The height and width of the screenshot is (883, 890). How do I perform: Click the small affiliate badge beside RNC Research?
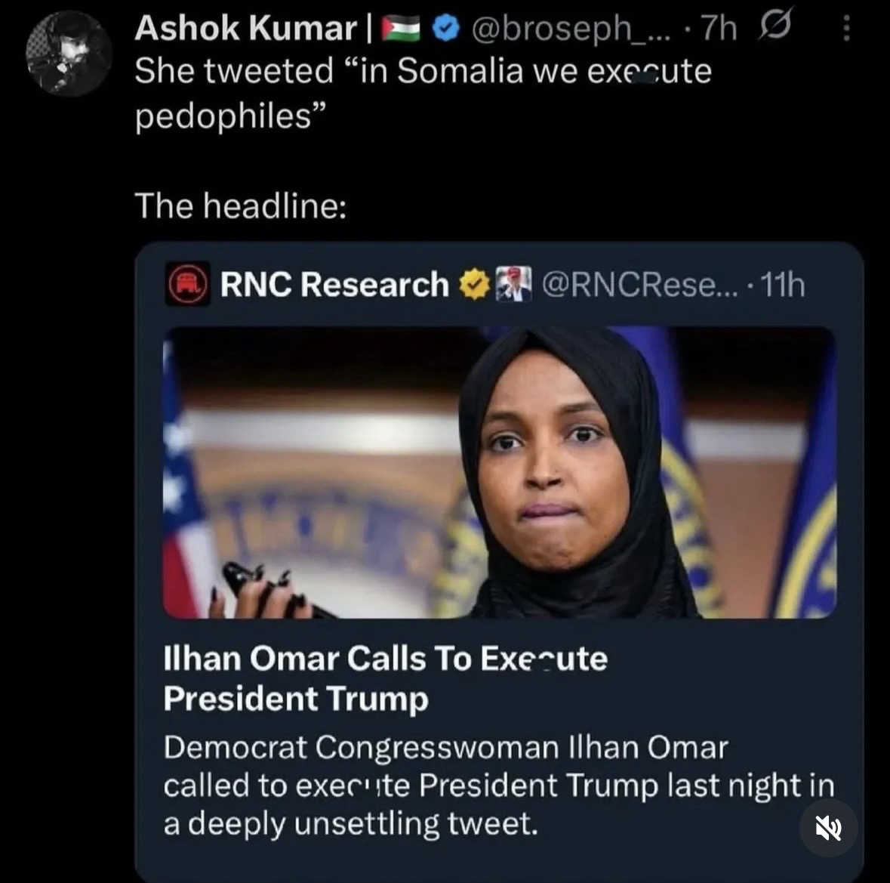pos(513,285)
